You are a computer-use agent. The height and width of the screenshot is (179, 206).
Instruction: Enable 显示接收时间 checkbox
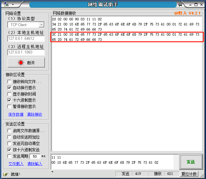click(9, 94)
